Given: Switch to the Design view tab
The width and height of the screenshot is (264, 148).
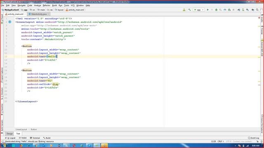Looking at the screenshot, I should 9,134.
